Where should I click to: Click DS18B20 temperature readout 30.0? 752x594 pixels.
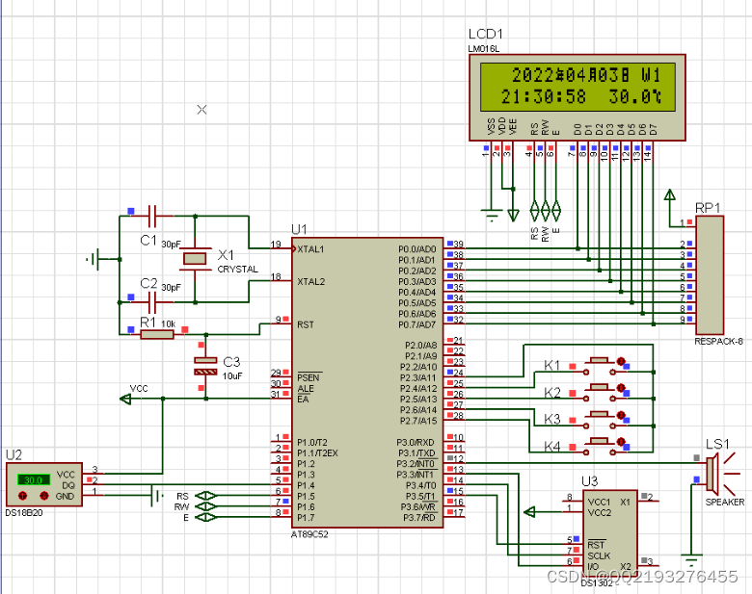point(34,479)
